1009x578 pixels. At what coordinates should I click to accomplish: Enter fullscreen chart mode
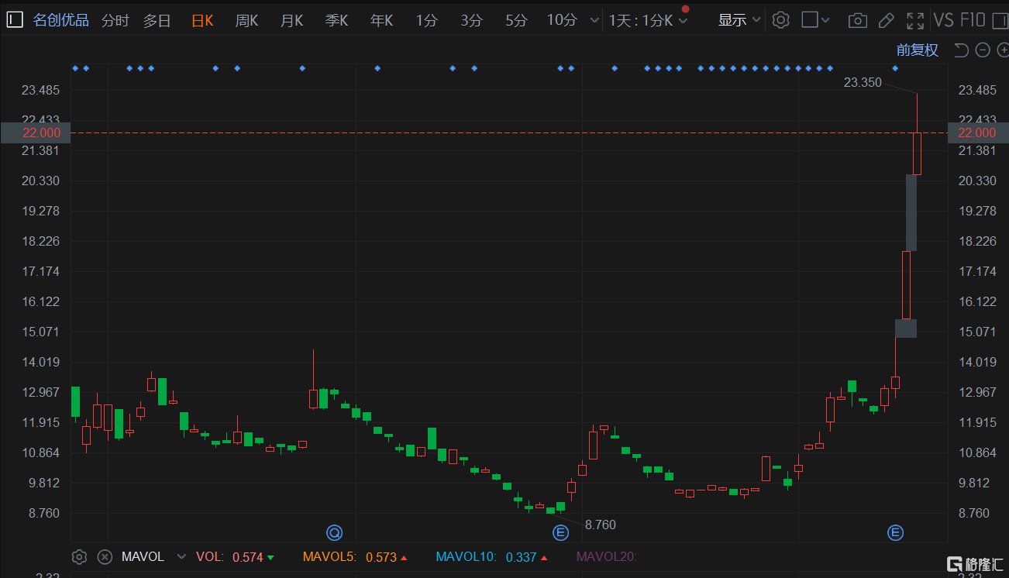pyautogui.click(x=915, y=20)
